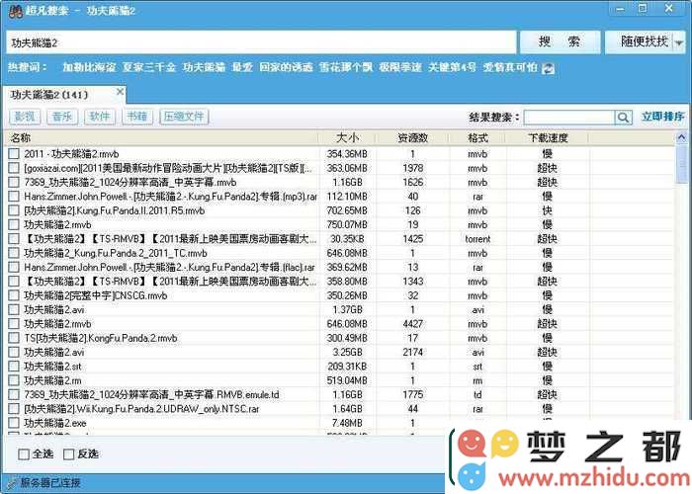Toggle the 全选 checkbox
Image resolution: width=692 pixels, height=494 pixels.
point(24,453)
